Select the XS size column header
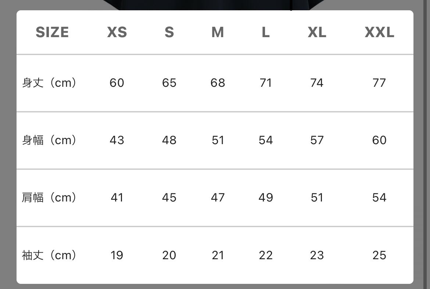Image resolution: width=430 pixels, height=289 pixels. (117, 32)
